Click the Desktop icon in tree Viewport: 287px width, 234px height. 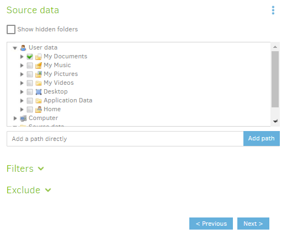39,92
